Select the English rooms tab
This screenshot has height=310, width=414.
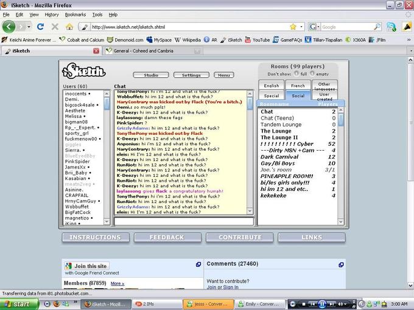pyautogui.click(x=271, y=86)
